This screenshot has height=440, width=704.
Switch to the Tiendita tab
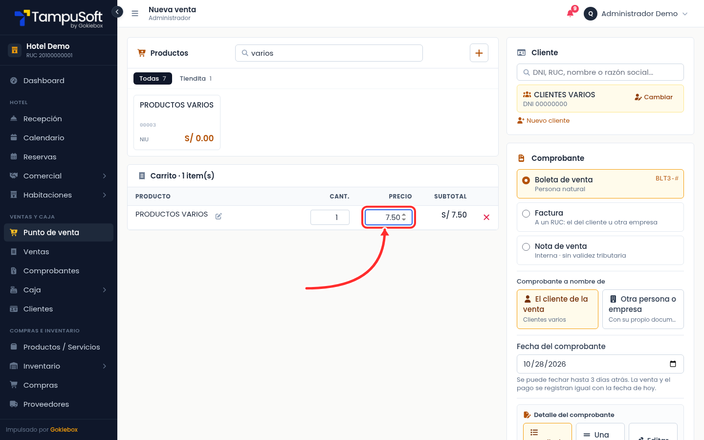coord(196,79)
